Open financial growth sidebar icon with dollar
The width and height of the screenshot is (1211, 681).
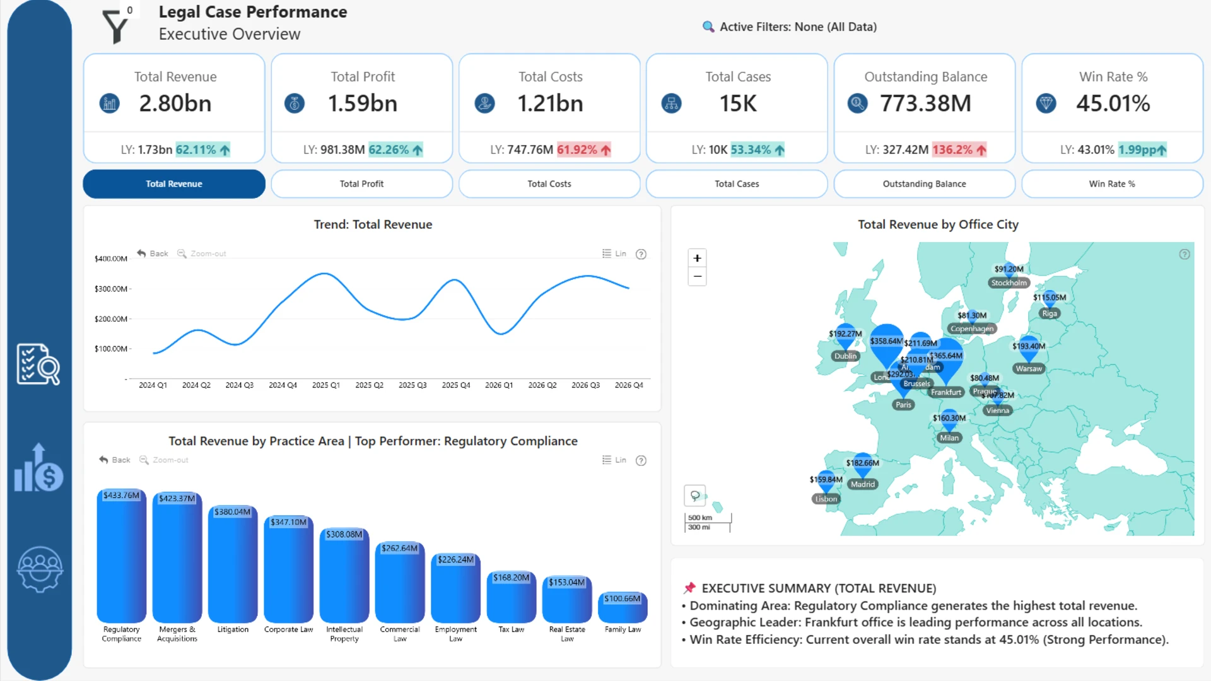click(38, 468)
